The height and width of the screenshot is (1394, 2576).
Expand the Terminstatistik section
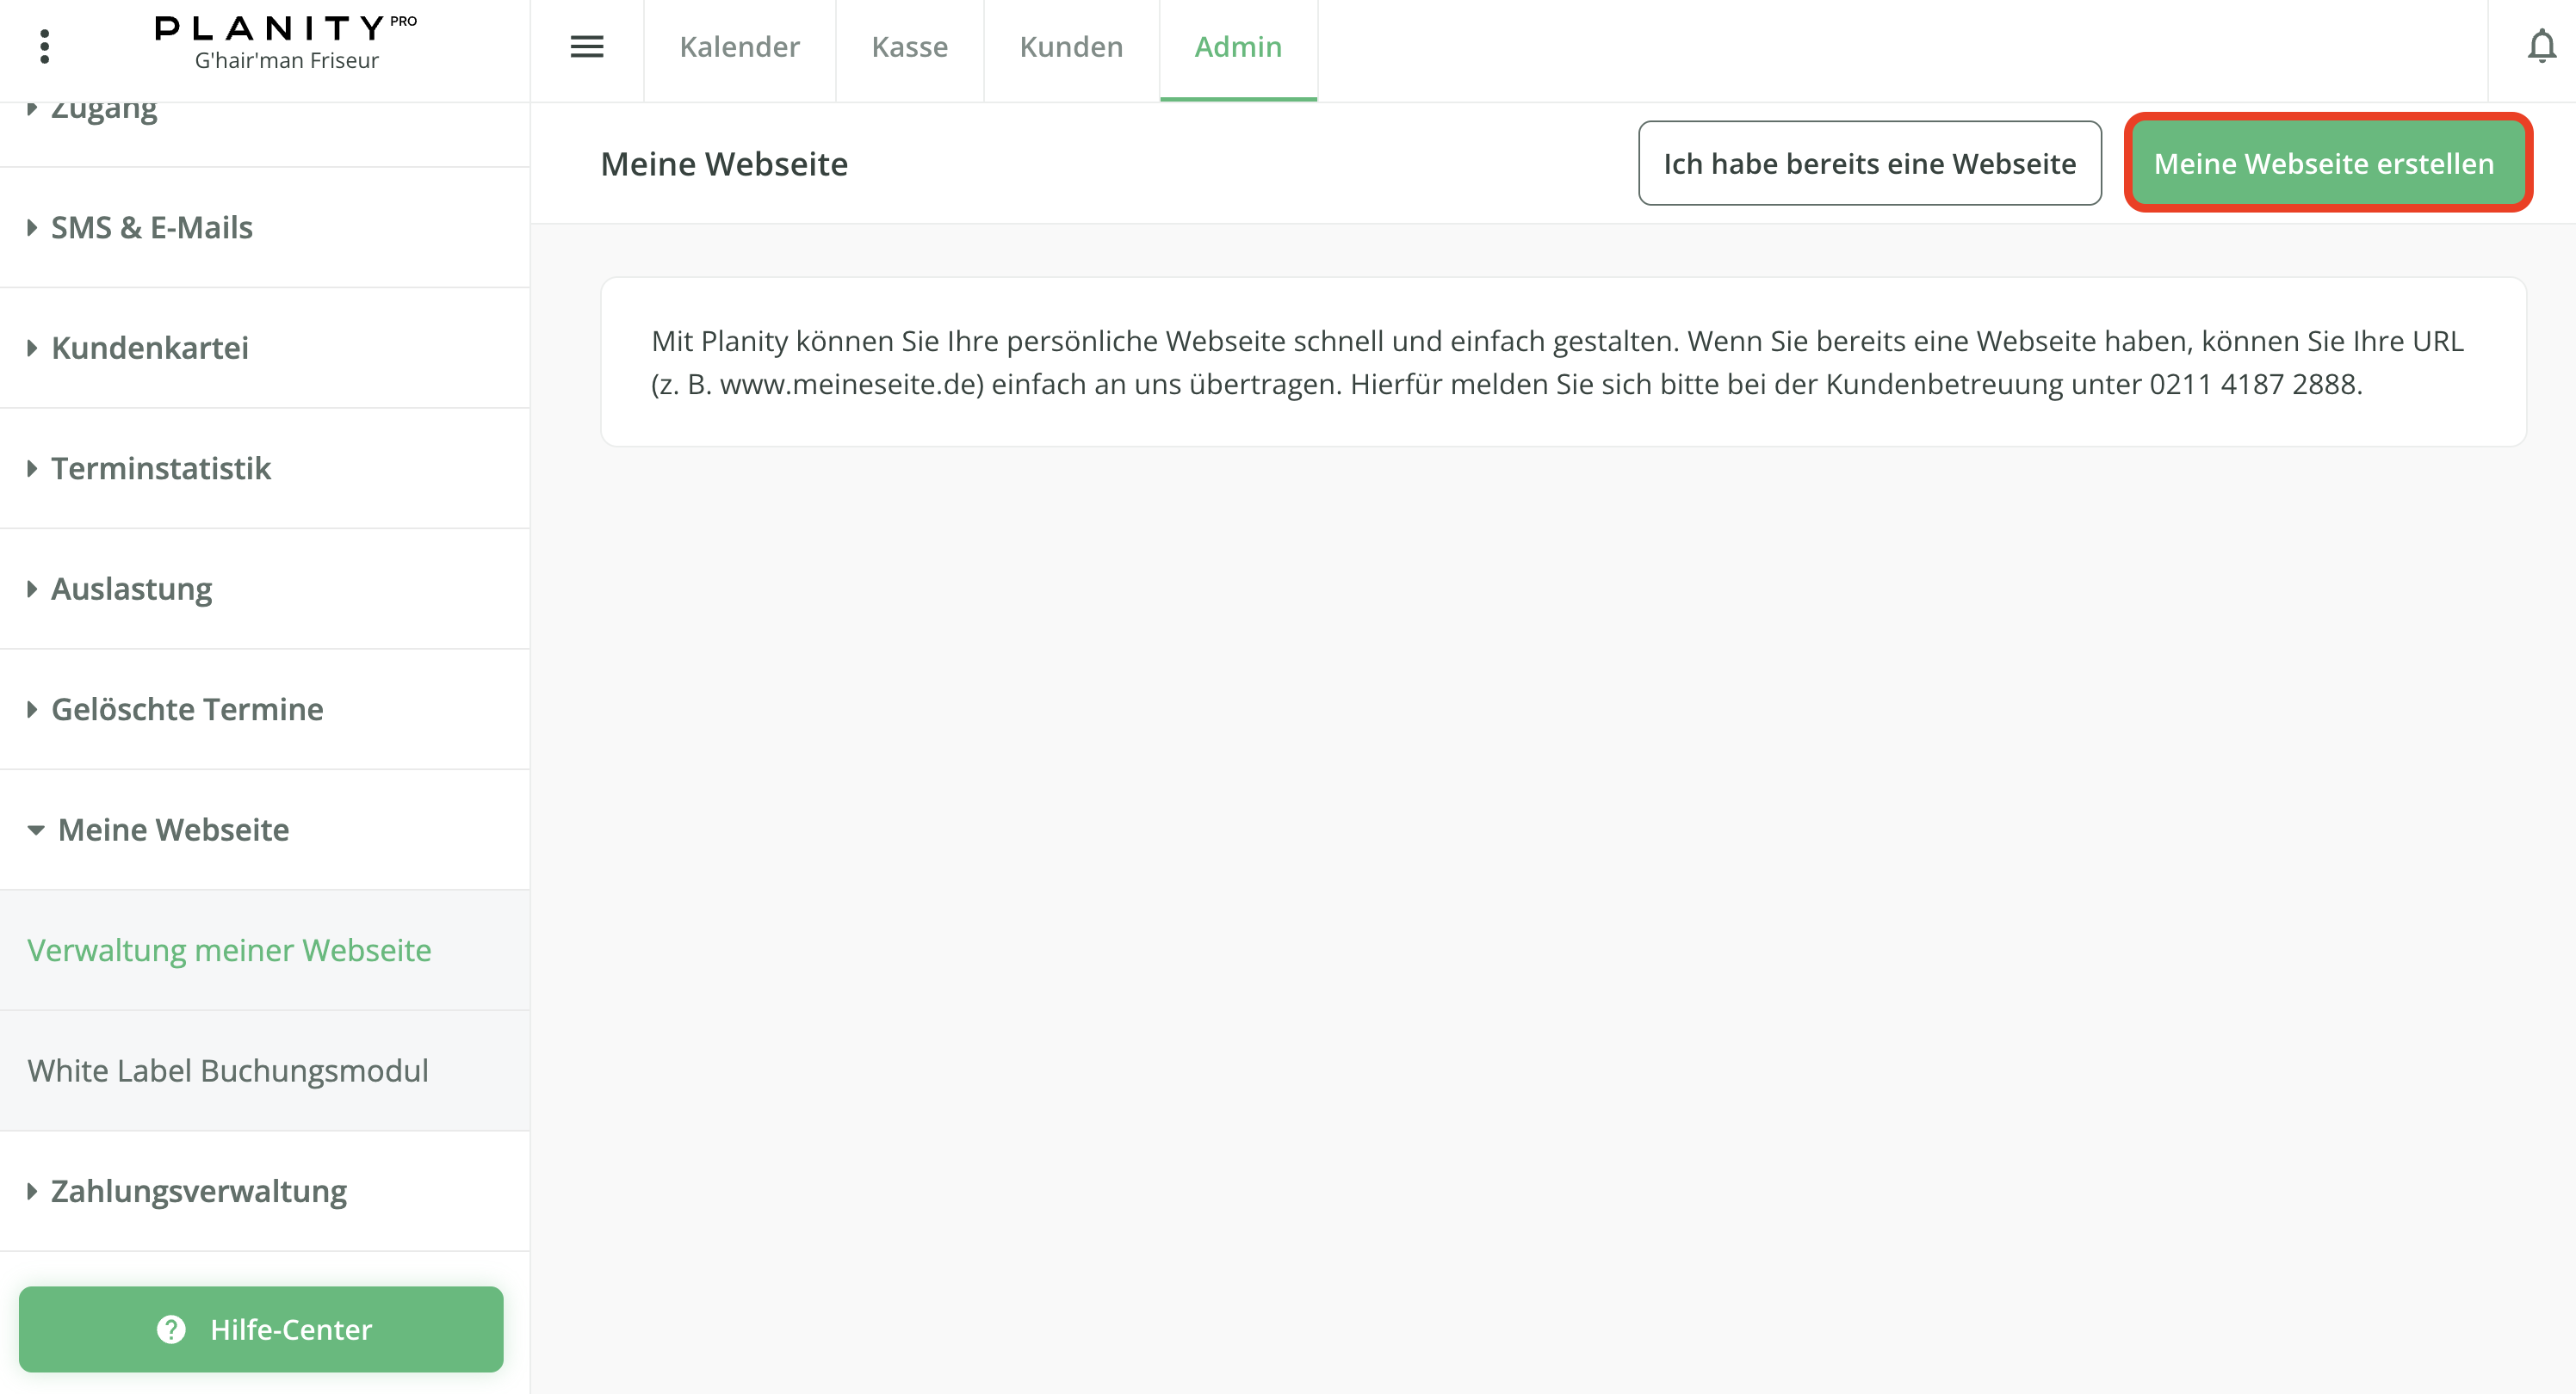click(160, 467)
